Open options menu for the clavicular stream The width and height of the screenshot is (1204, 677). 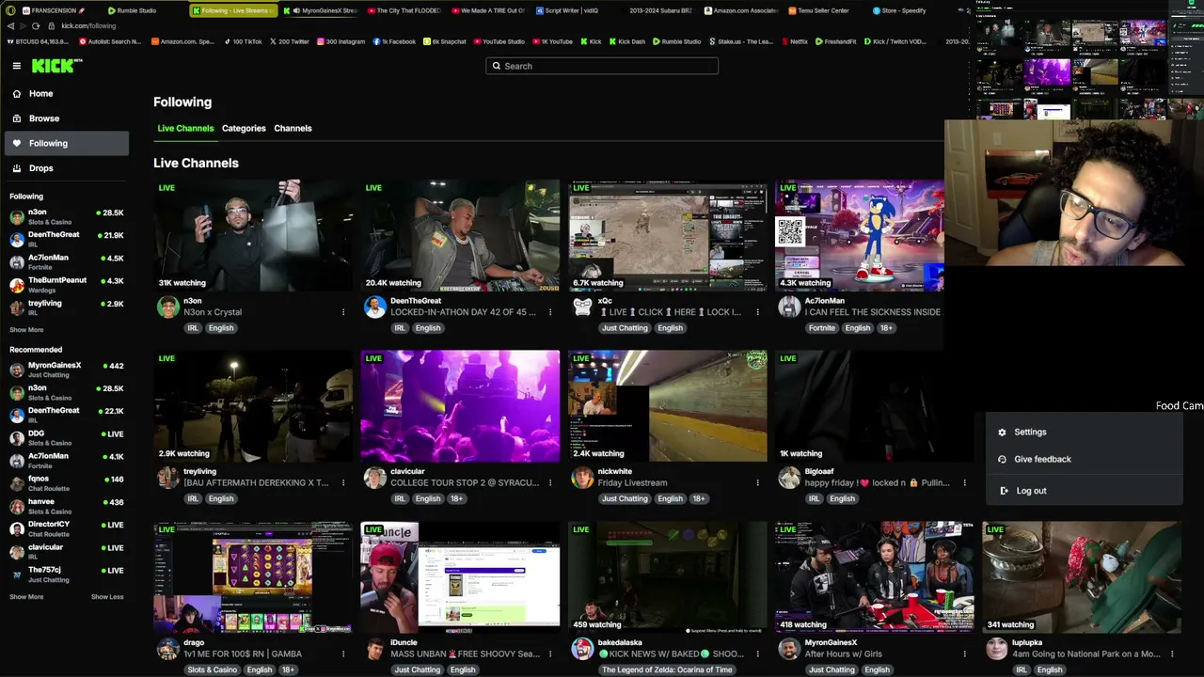[x=550, y=482]
